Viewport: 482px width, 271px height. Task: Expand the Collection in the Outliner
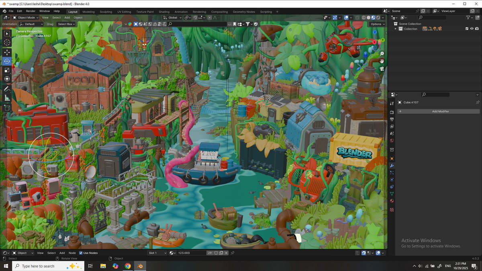(x=396, y=29)
